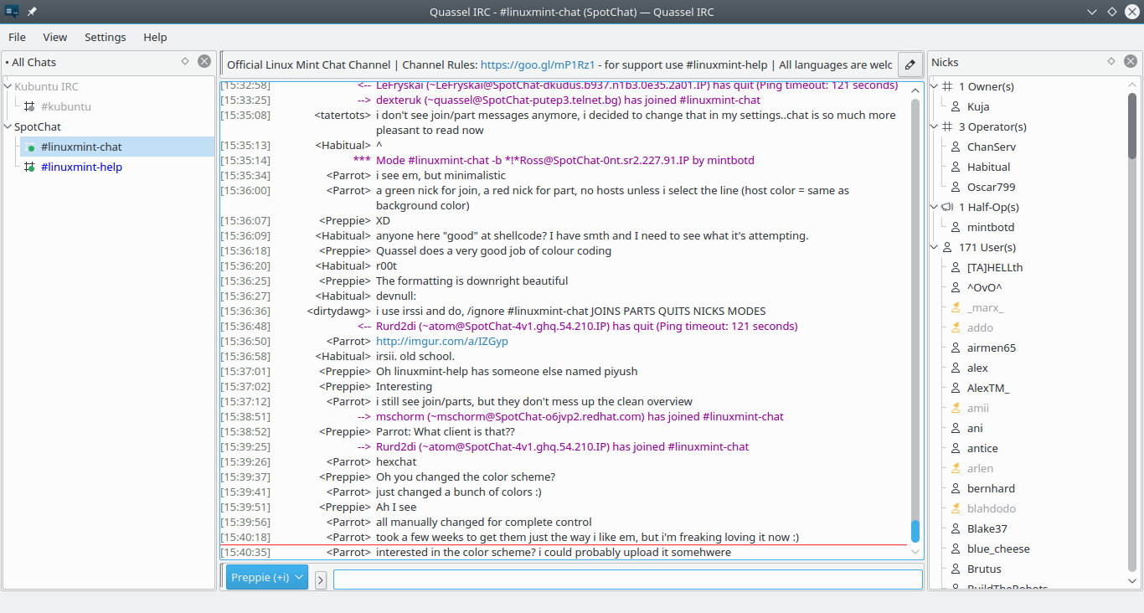Open the goo.gl channel rules link

[x=538, y=64]
